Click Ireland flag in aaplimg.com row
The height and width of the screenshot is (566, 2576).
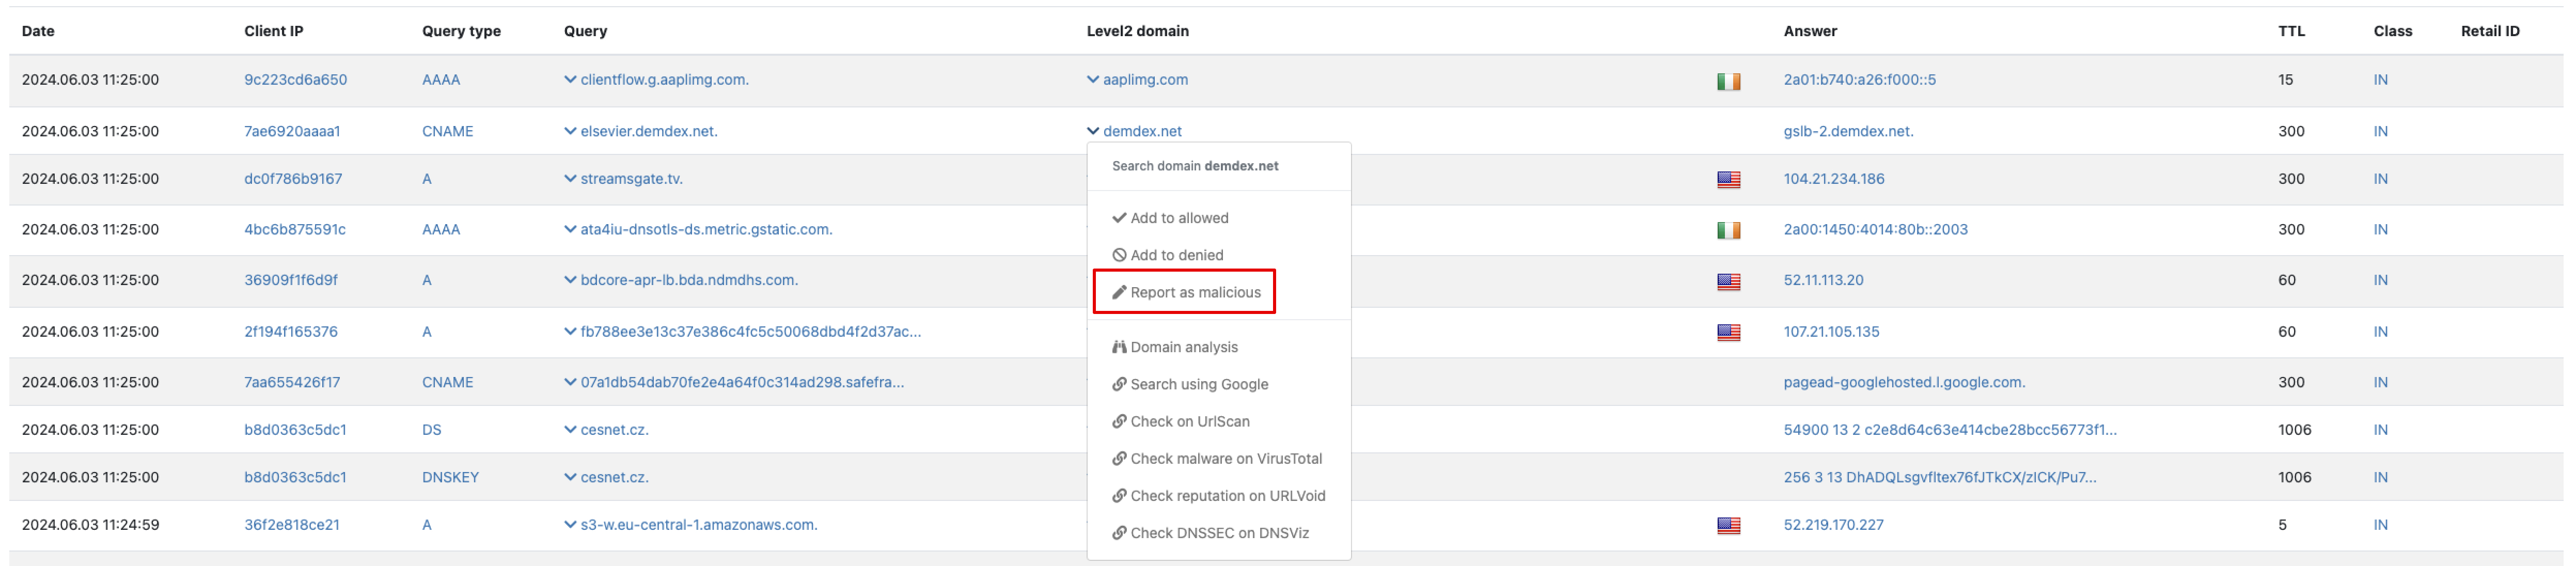tap(1728, 81)
